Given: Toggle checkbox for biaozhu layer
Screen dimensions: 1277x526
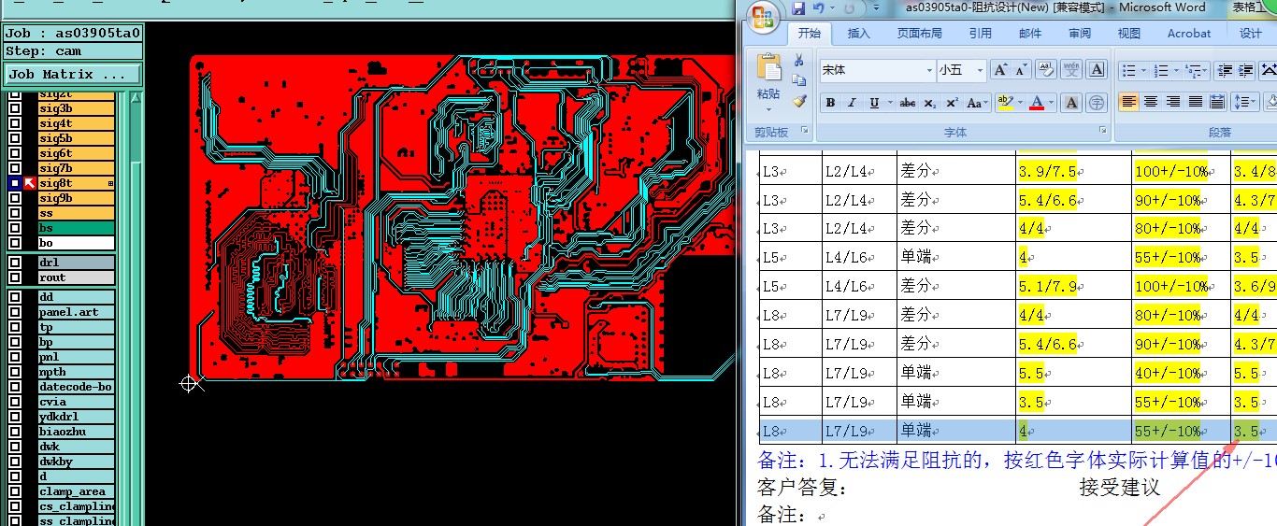Looking at the screenshot, I should click(x=15, y=432).
